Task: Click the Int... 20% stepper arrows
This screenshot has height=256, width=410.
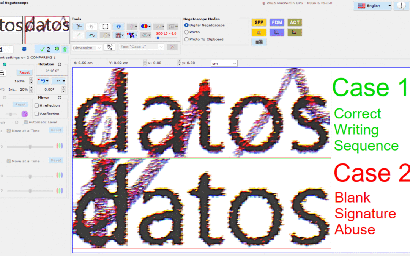Action: coord(31,90)
